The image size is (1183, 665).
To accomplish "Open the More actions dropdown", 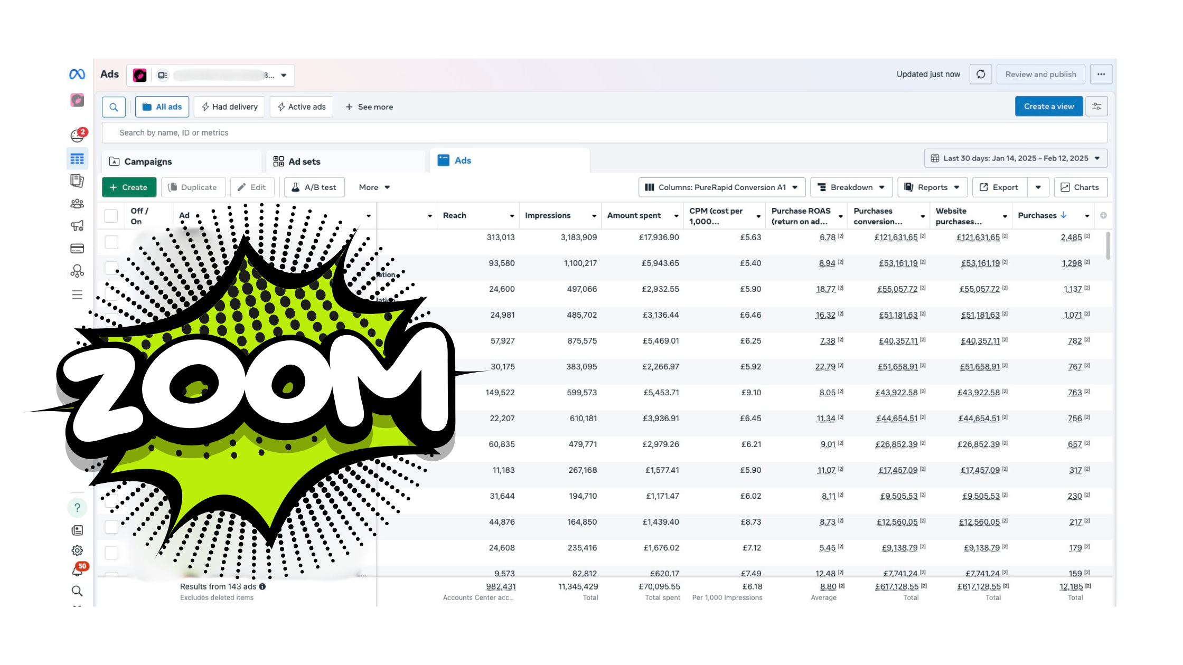I will pos(374,187).
